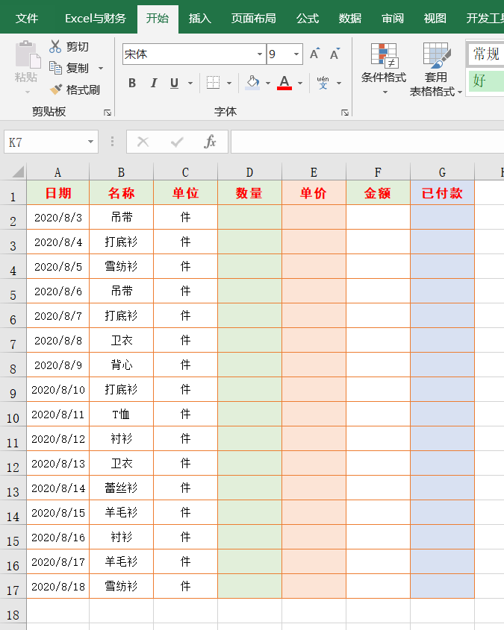Select the 单价 header cell
Screen dimensions: 504x630
[314, 193]
